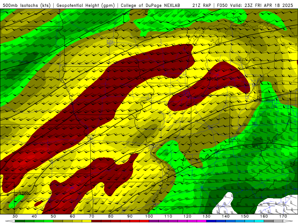
Task: Click the legend value 170
Action: coord(283,216)
